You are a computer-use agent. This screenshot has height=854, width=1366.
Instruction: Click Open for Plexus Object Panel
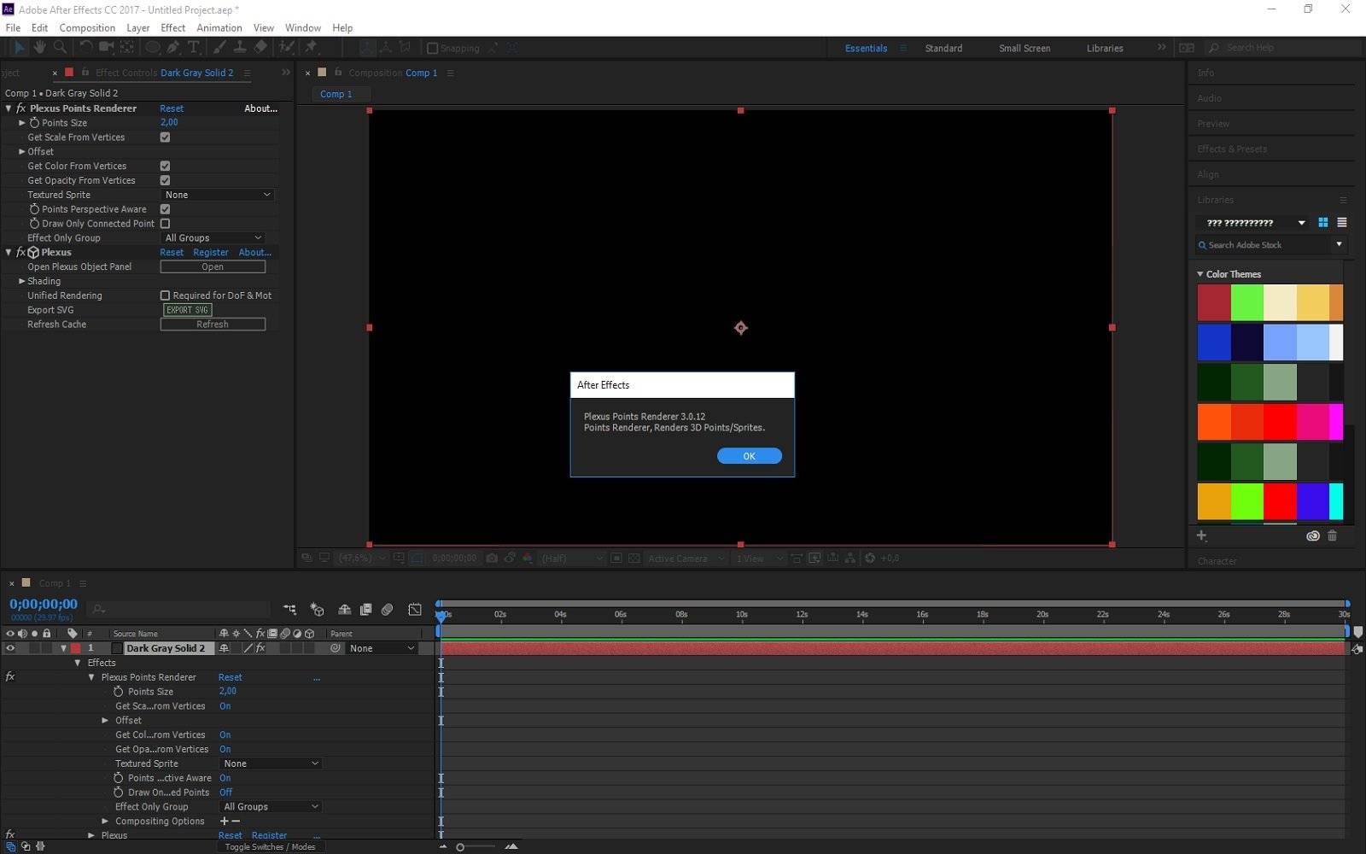(213, 267)
